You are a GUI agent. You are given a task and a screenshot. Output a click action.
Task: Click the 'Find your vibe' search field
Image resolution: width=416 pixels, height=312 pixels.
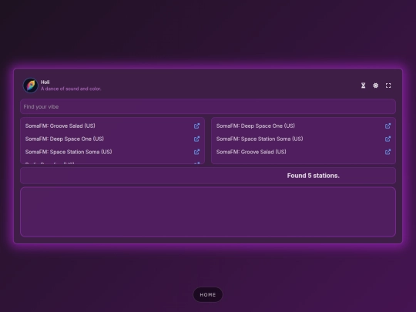[x=208, y=106]
